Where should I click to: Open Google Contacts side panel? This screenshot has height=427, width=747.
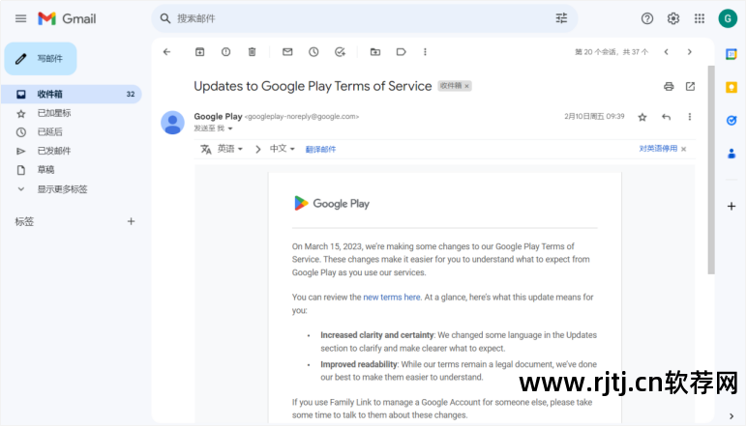pos(732,154)
